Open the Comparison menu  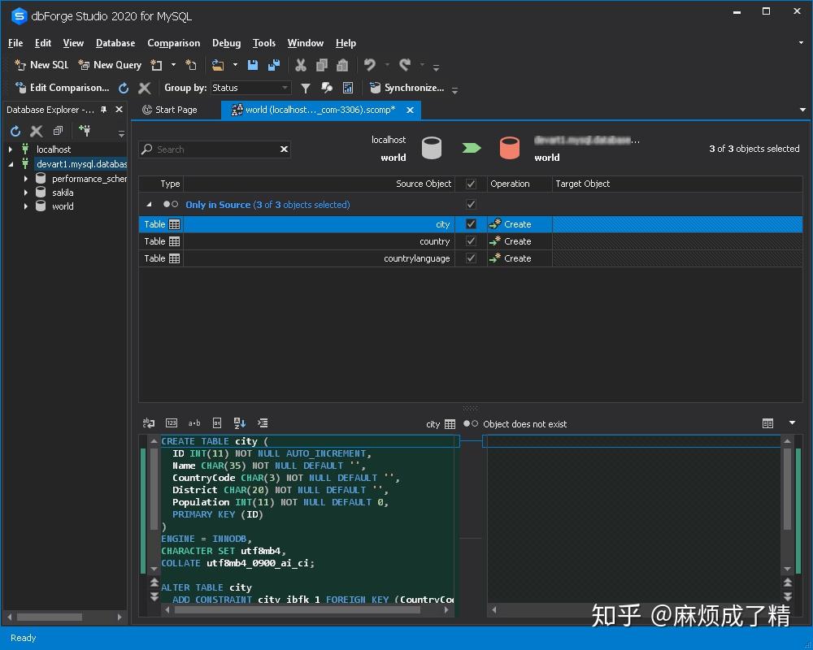(x=174, y=43)
